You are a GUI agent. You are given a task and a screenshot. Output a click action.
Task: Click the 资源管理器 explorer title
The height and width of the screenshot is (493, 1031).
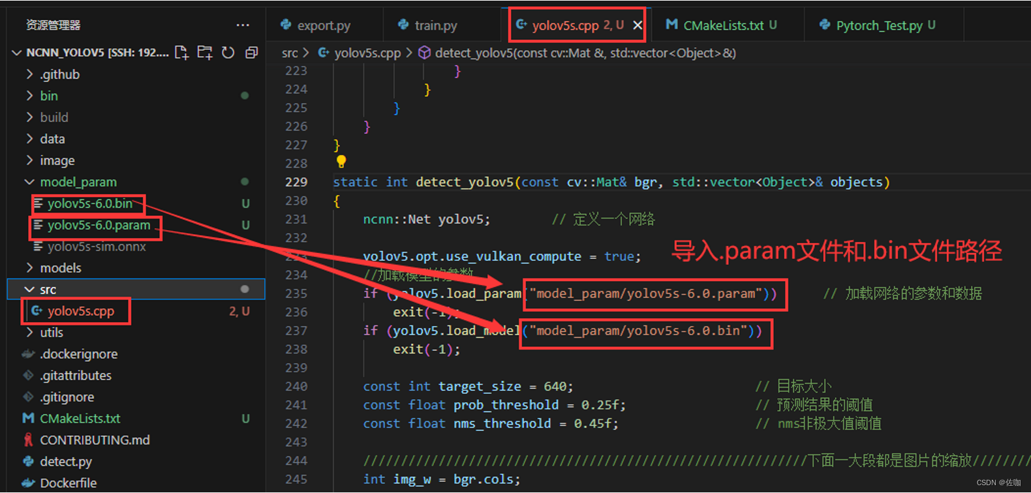[x=54, y=25]
